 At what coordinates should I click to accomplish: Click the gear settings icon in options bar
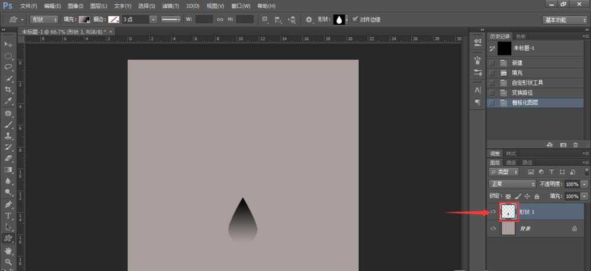309,19
